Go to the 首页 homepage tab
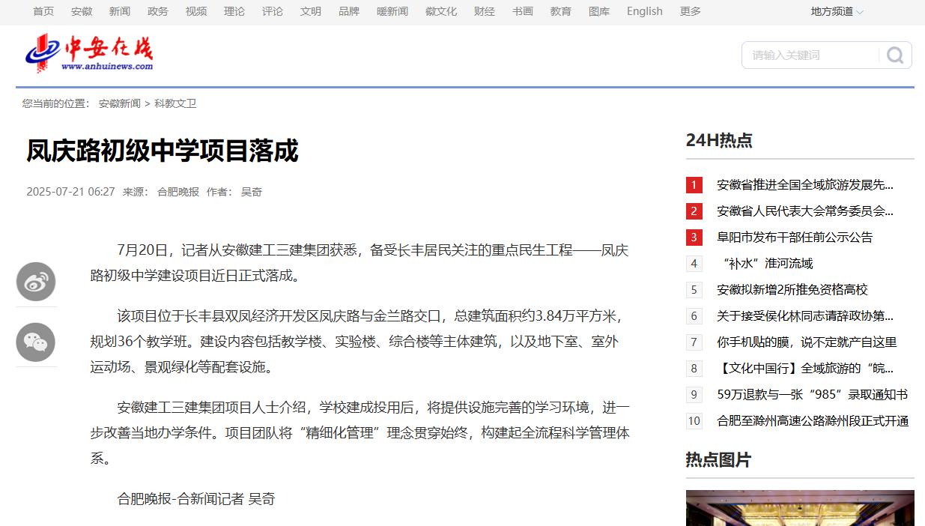This screenshot has height=526, width=925. [43, 11]
